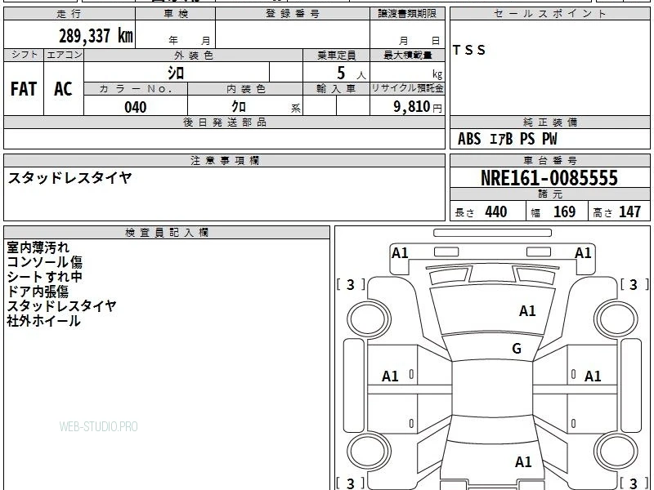Select スタッドレスタイヤ in the 注意事項欄 box

[x=69, y=178]
